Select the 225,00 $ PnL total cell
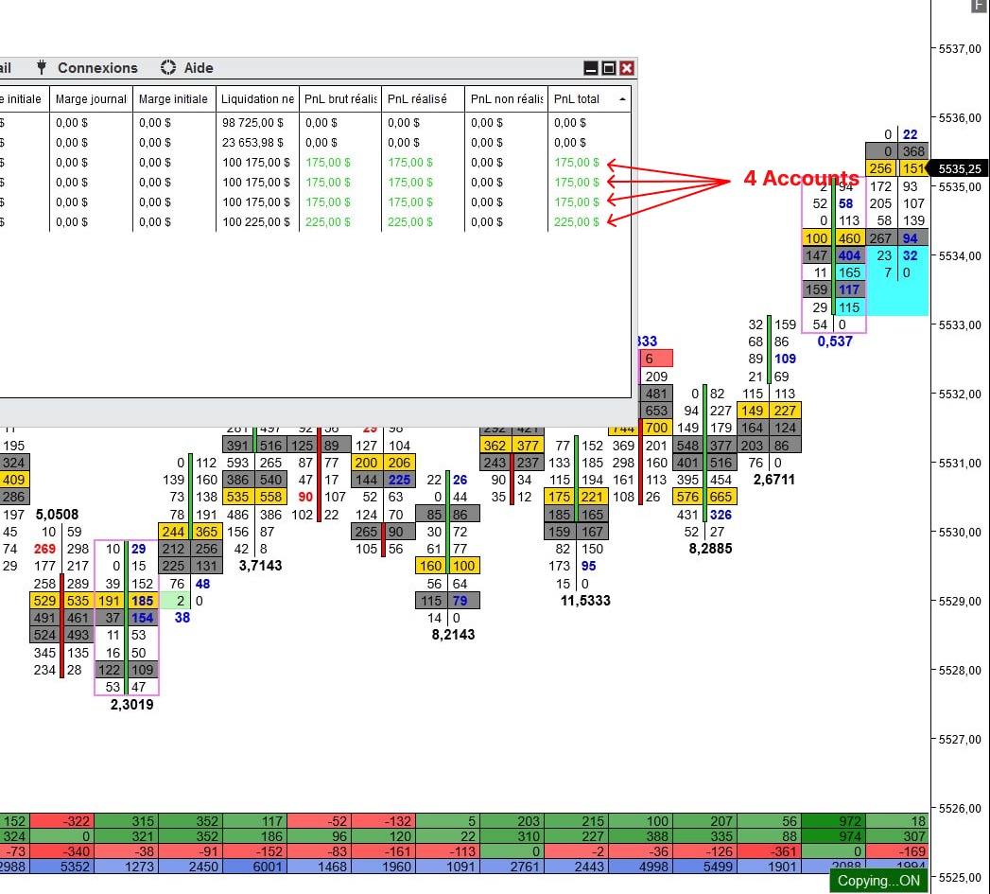This screenshot has width=990, height=894. pos(577,222)
